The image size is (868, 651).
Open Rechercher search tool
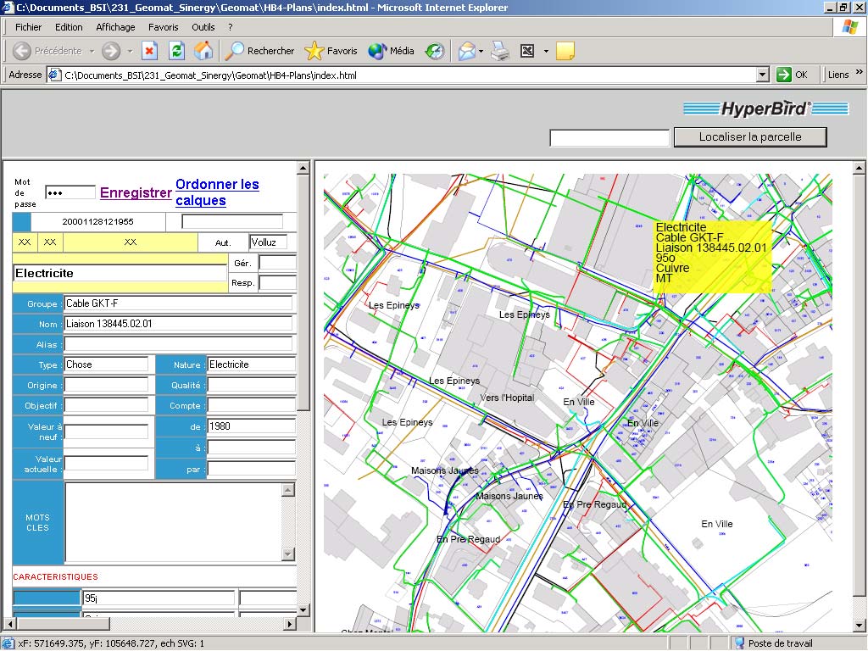pos(259,51)
